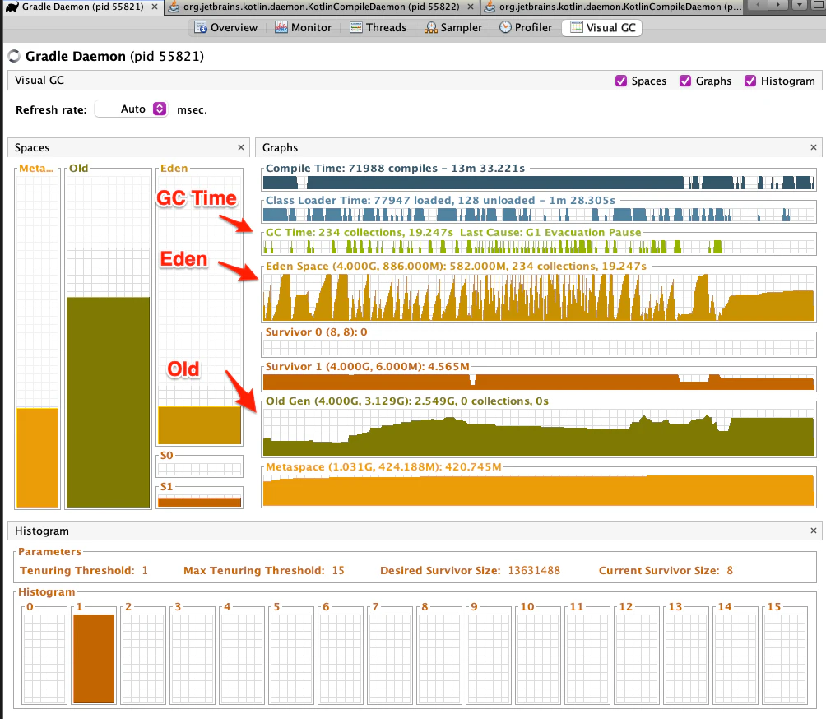Screen dimensions: 826x719
Task: Click the Class Loader Time graph
Action: coord(539,215)
